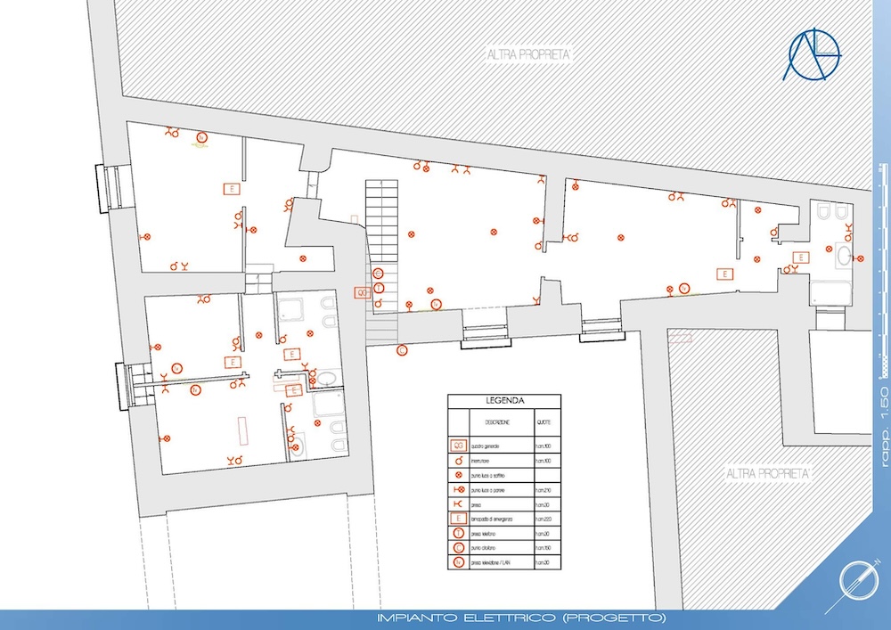
Task: Click the LEGENDA table title
Action: pos(504,401)
